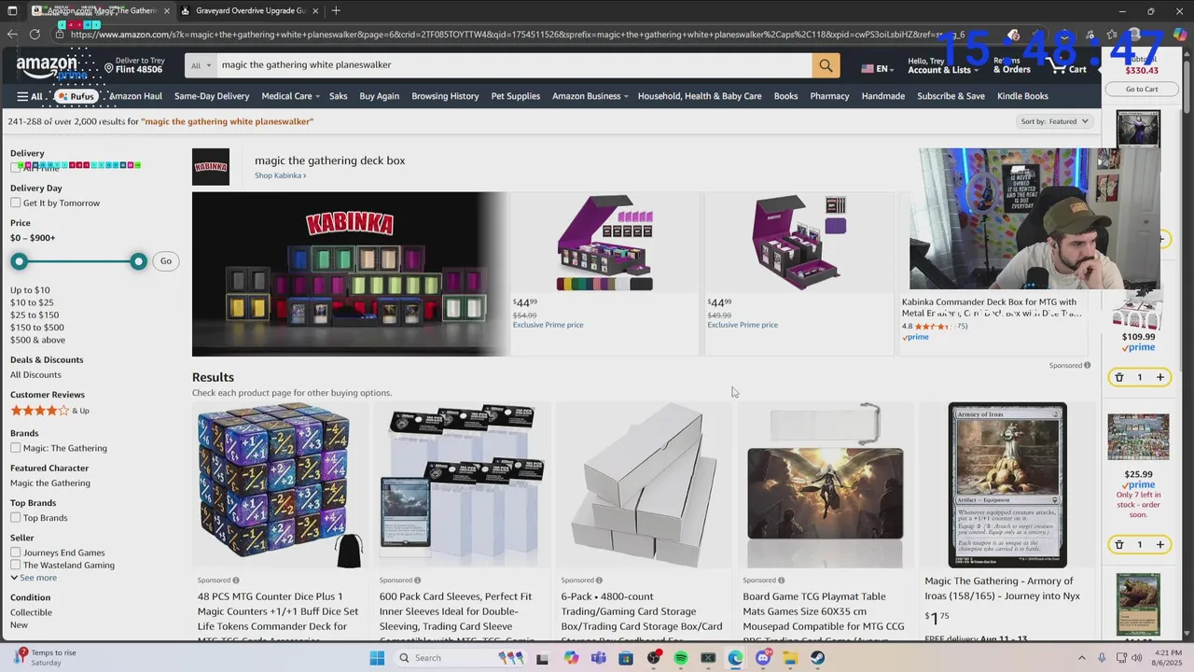Viewport: 1194px width, 672px height.
Task: Open Steam from the taskbar
Action: point(818,658)
